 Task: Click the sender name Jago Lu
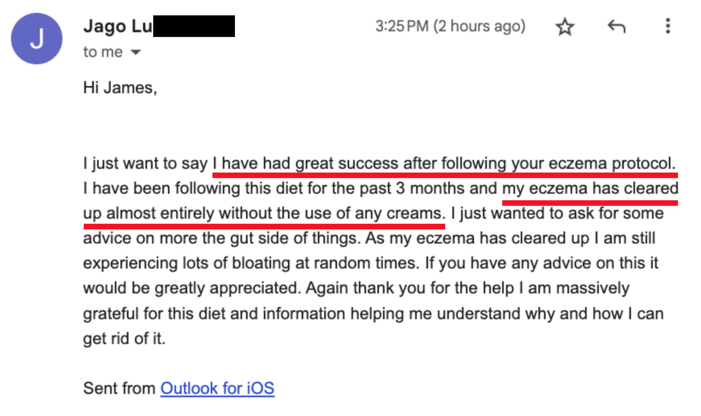pyautogui.click(x=118, y=26)
